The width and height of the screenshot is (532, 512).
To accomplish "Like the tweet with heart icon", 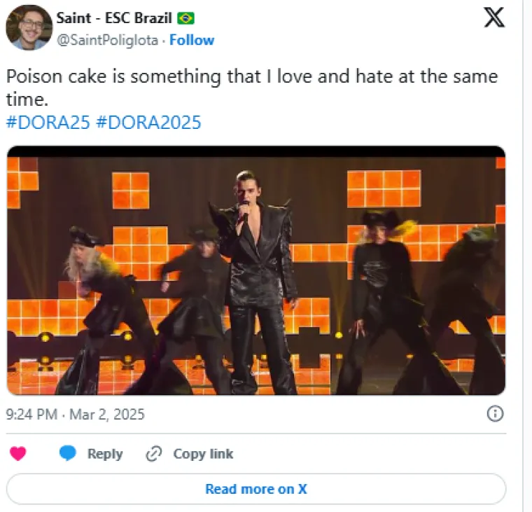I will pyautogui.click(x=18, y=454).
